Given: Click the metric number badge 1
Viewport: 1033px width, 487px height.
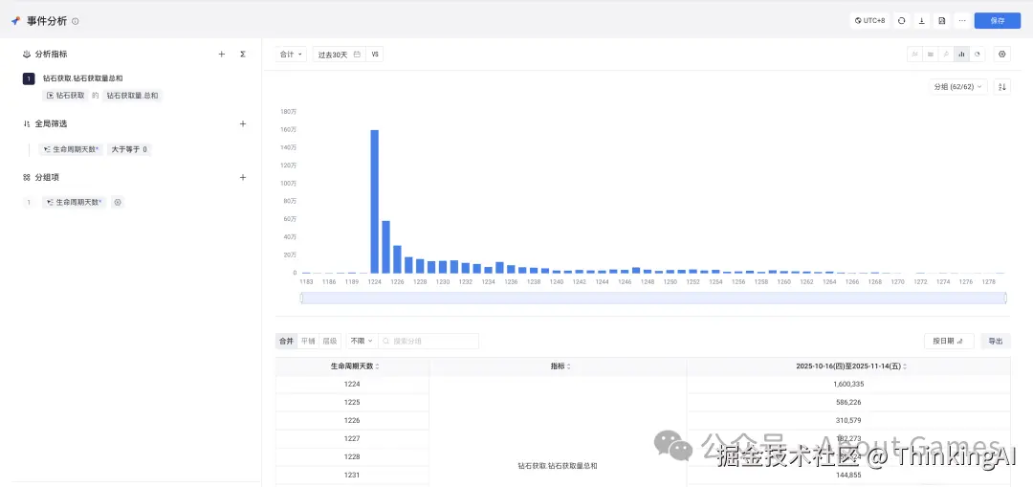Looking at the screenshot, I should click(x=29, y=78).
